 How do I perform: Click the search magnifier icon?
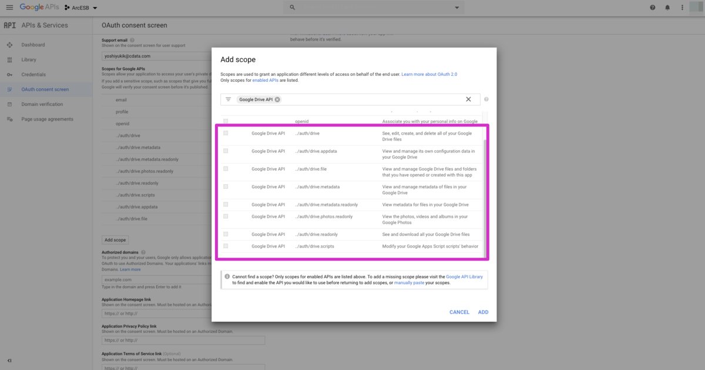(x=293, y=8)
